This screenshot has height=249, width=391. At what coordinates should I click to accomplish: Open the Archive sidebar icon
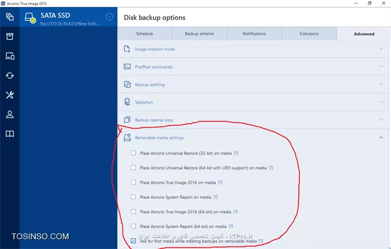[10, 36]
